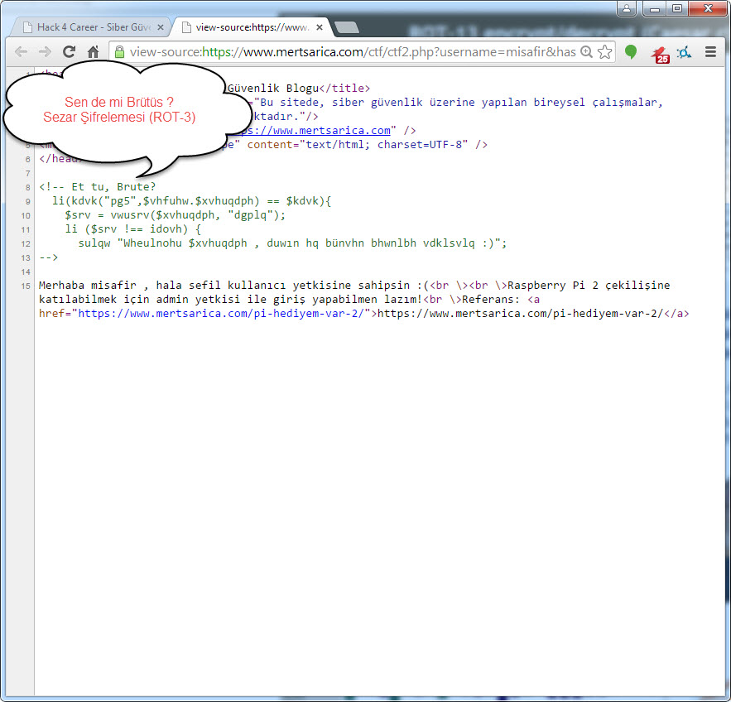Go to the browser home page
The image size is (731, 702).
[x=94, y=51]
